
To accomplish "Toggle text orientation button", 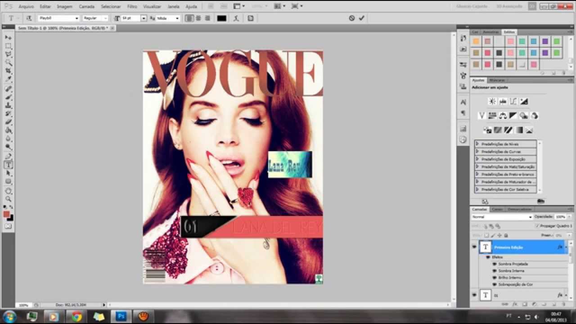I will pyautogui.click(x=29, y=18).
